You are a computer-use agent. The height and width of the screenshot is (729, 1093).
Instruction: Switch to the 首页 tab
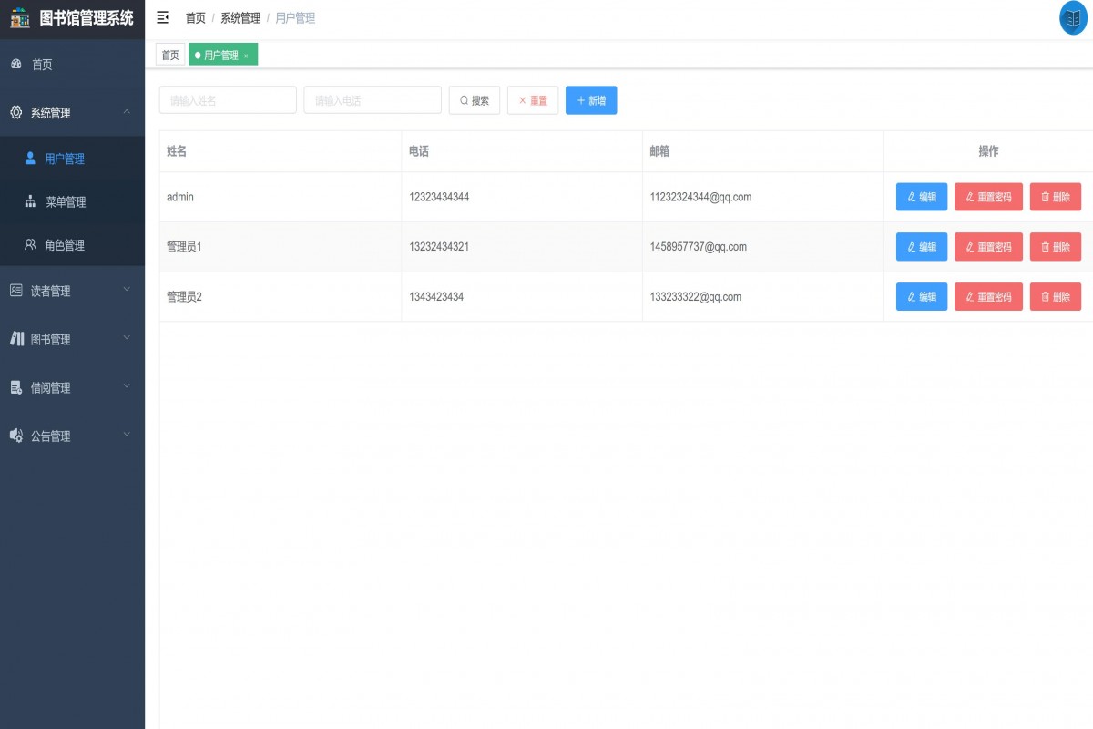tap(170, 56)
